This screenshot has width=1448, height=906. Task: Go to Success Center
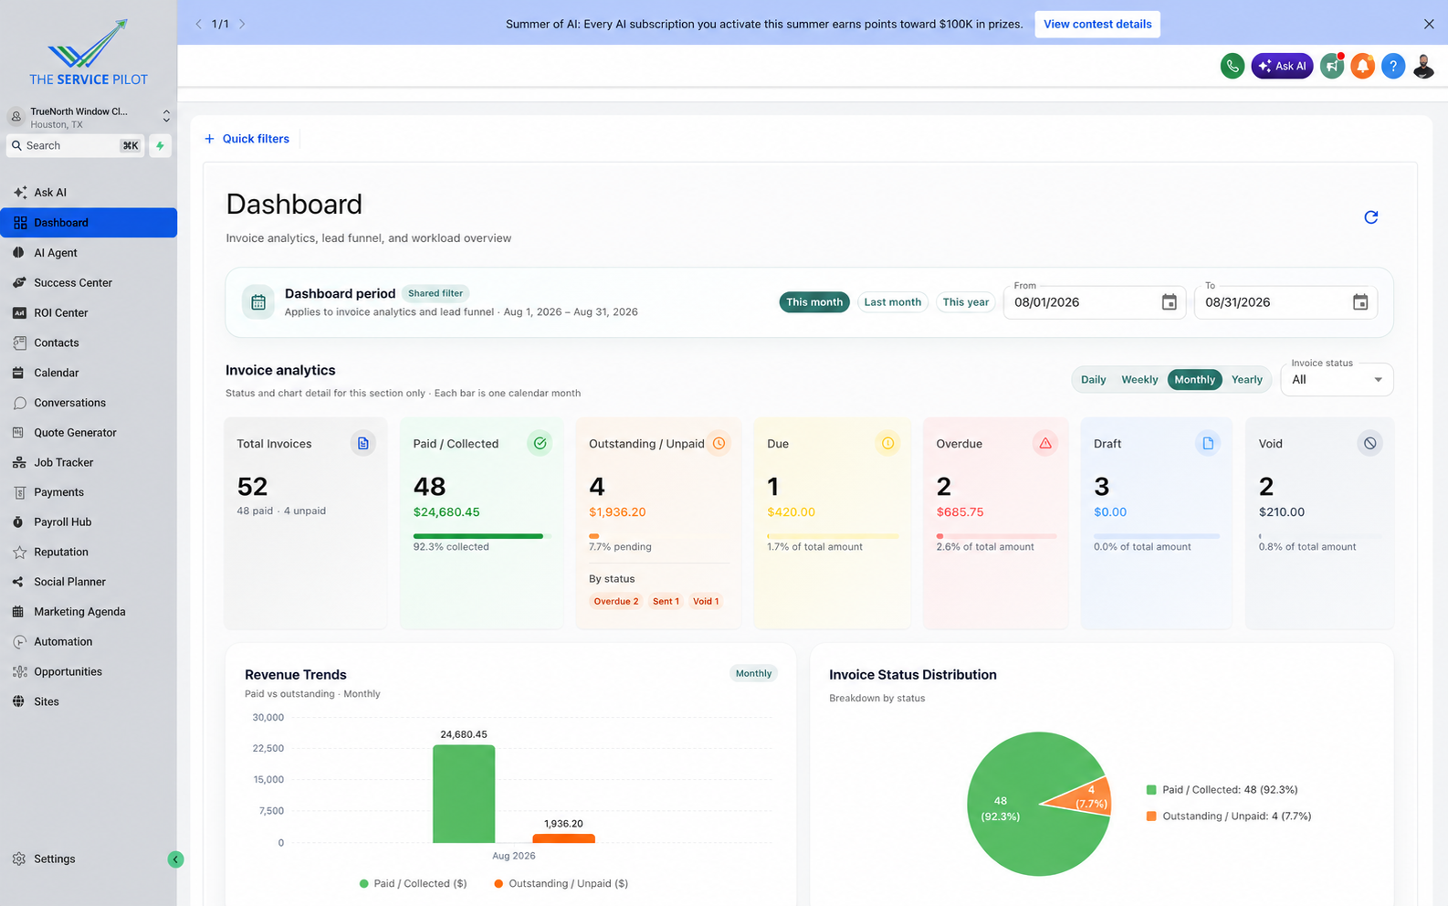tap(89, 283)
